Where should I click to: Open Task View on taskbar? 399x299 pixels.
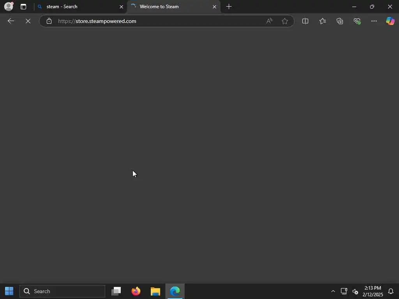click(116, 291)
